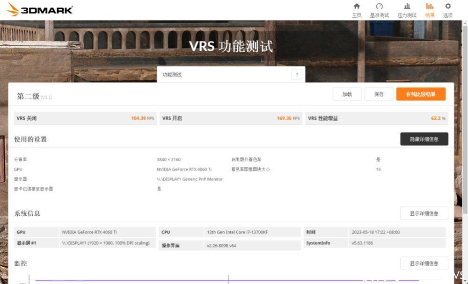Open the 压力测试 stress test icon
468x284 pixels.
[407, 10]
